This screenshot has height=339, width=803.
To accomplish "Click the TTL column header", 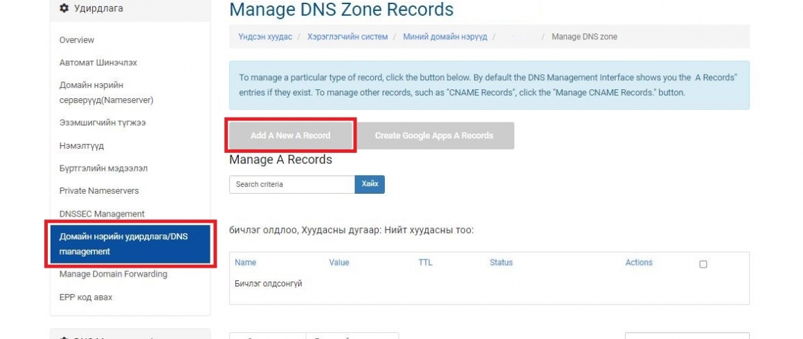I will click(x=425, y=262).
